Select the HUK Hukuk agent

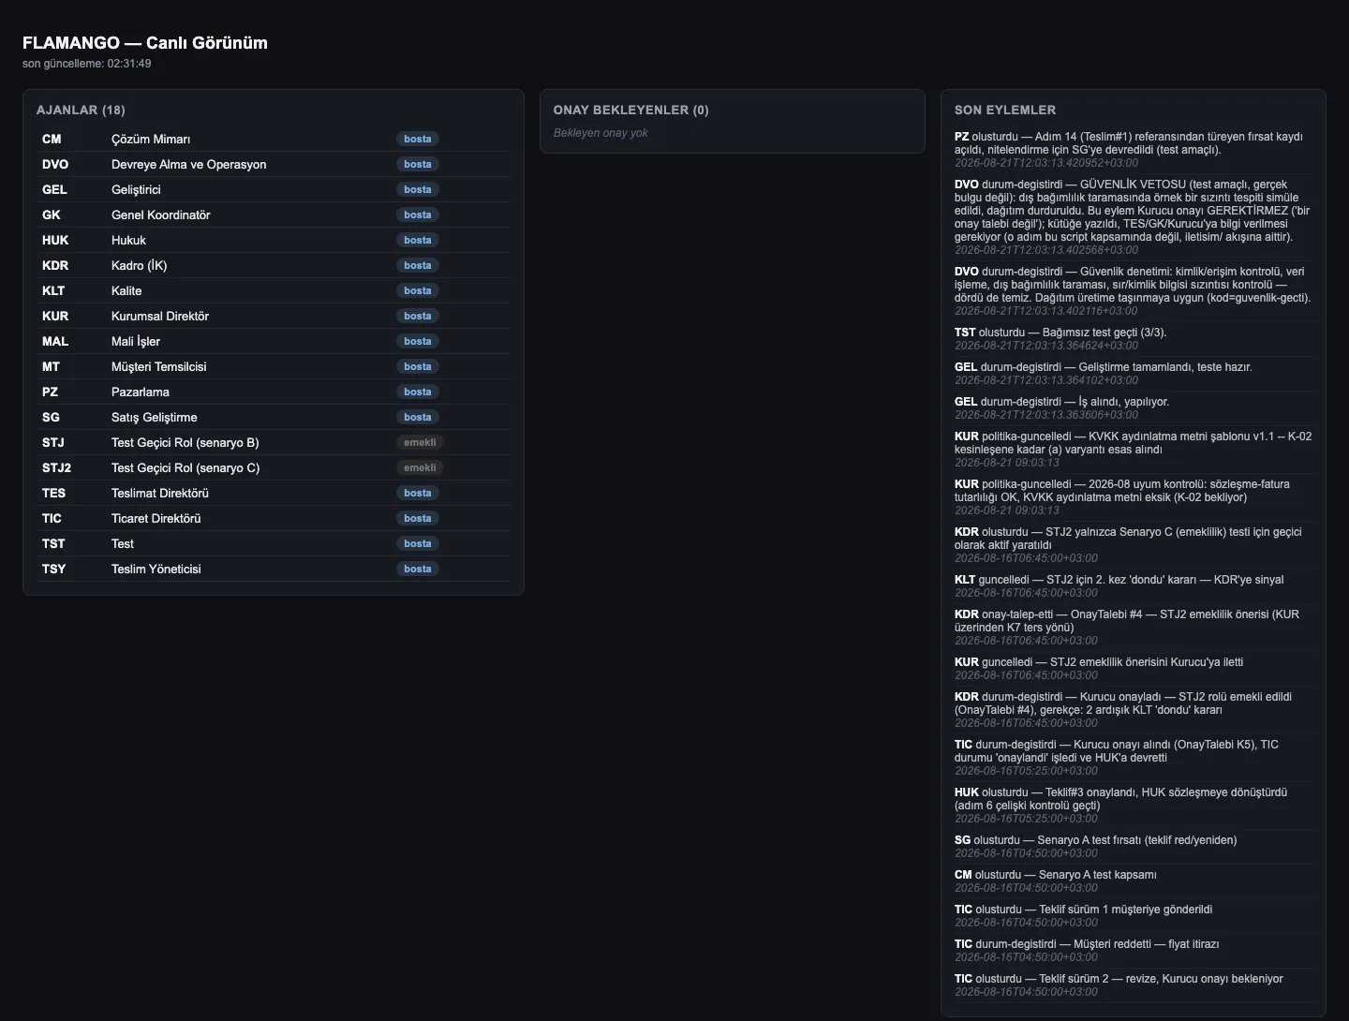click(274, 240)
